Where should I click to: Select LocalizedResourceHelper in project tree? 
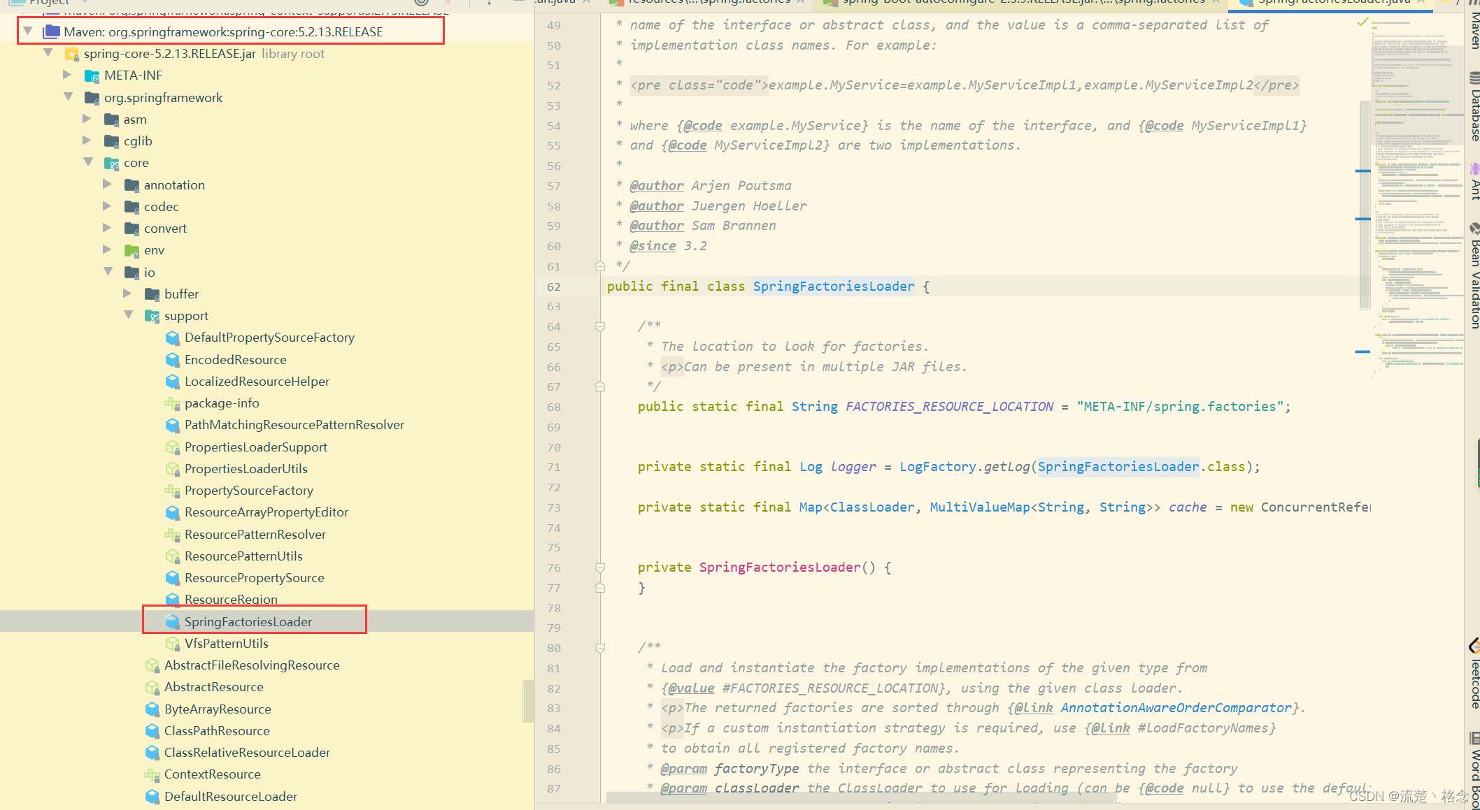coord(257,382)
